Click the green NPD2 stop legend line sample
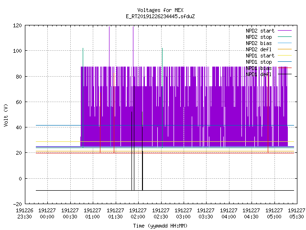Image resolution: width=306 pixels, height=230 pixels. click(285, 37)
